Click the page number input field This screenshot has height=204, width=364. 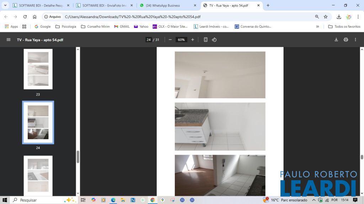point(149,40)
